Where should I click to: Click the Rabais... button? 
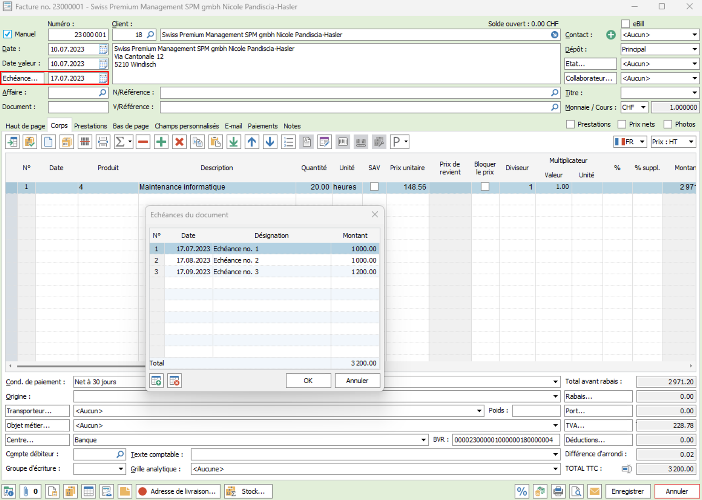click(598, 397)
